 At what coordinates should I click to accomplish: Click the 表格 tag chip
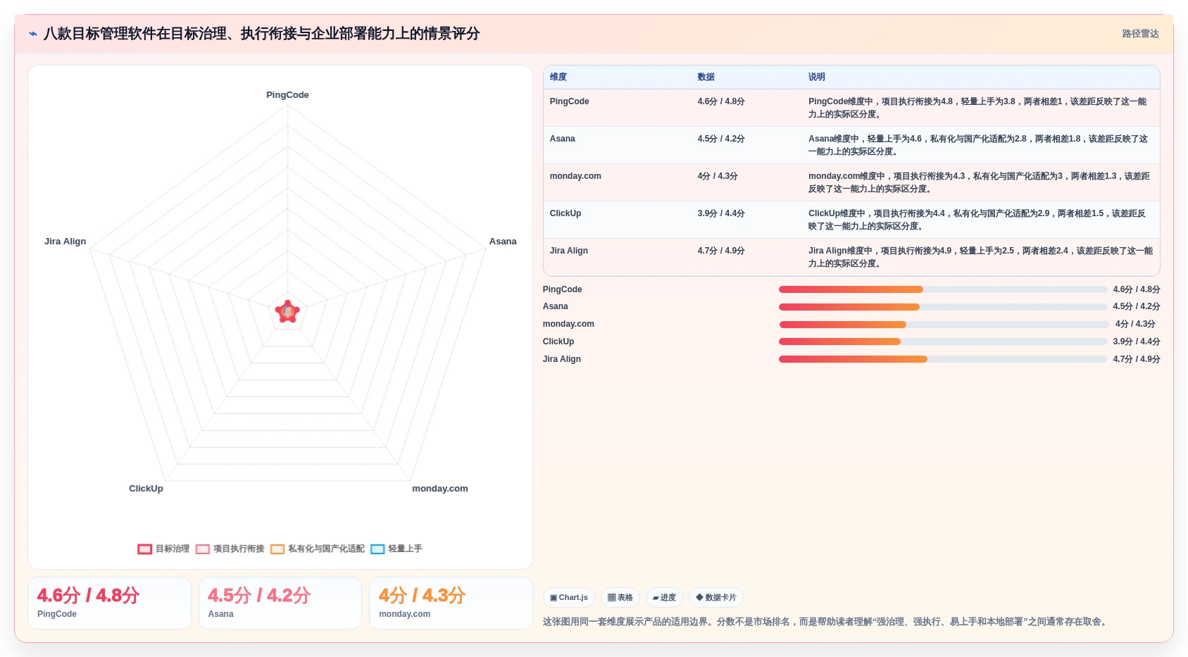(x=620, y=598)
